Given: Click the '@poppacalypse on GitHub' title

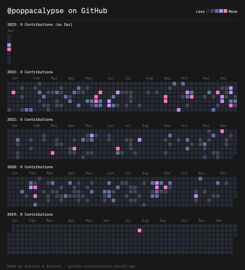Looking at the screenshot, I should click(x=57, y=11).
